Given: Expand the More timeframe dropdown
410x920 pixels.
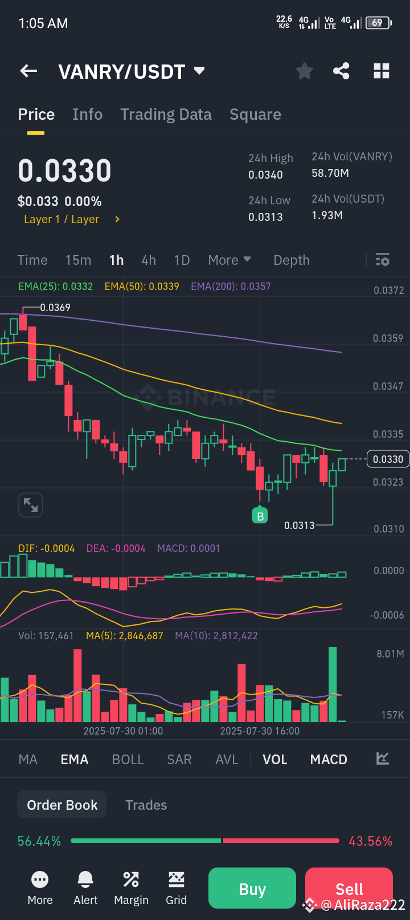Looking at the screenshot, I should click(x=229, y=260).
